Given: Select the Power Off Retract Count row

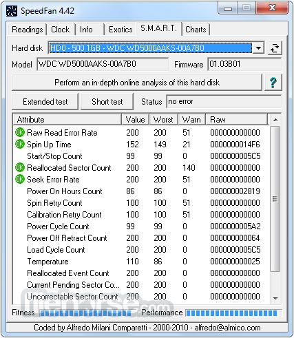Looking at the screenshot, I should point(141,238).
